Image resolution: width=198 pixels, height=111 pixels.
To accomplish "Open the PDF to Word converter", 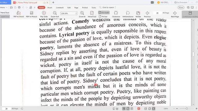I will click(19, 14).
